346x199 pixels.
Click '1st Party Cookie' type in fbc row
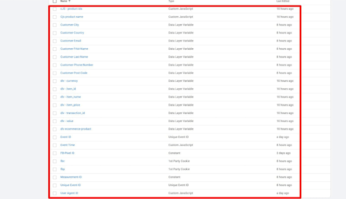click(x=179, y=161)
